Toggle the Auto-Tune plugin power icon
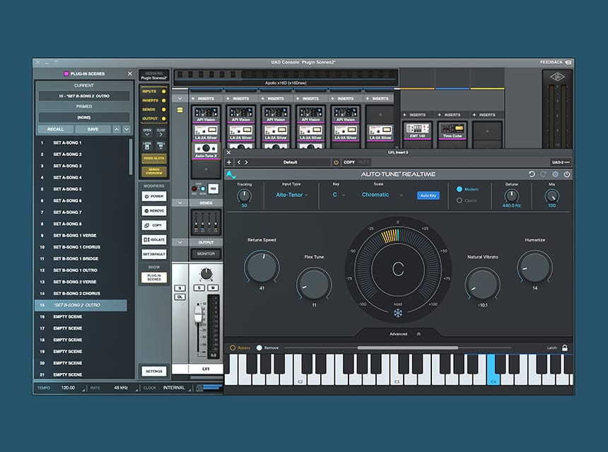 click(x=567, y=174)
